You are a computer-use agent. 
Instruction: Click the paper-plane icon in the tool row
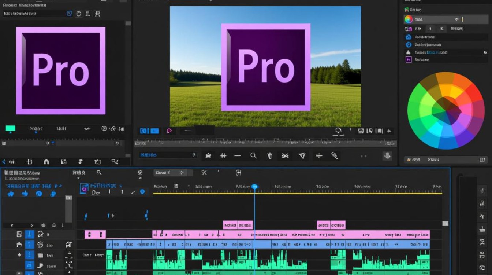302,155
